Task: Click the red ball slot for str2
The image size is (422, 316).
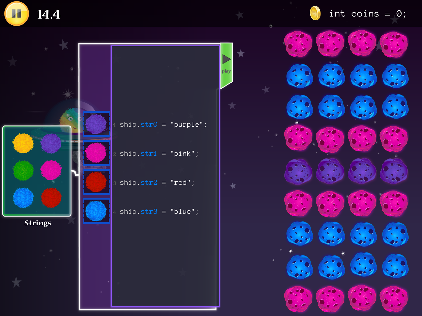Action: pos(96,182)
